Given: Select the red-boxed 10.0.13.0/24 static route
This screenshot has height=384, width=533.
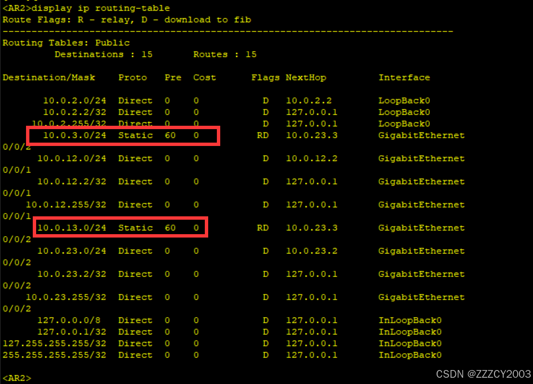Looking at the screenshot, I should (x=120, y=227).
